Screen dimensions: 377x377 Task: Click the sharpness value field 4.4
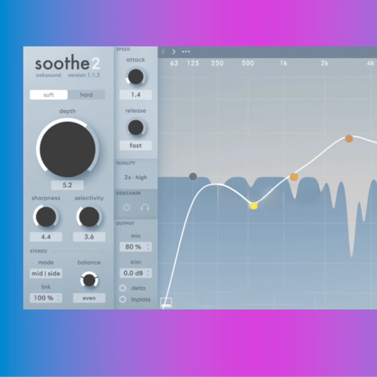46,237
